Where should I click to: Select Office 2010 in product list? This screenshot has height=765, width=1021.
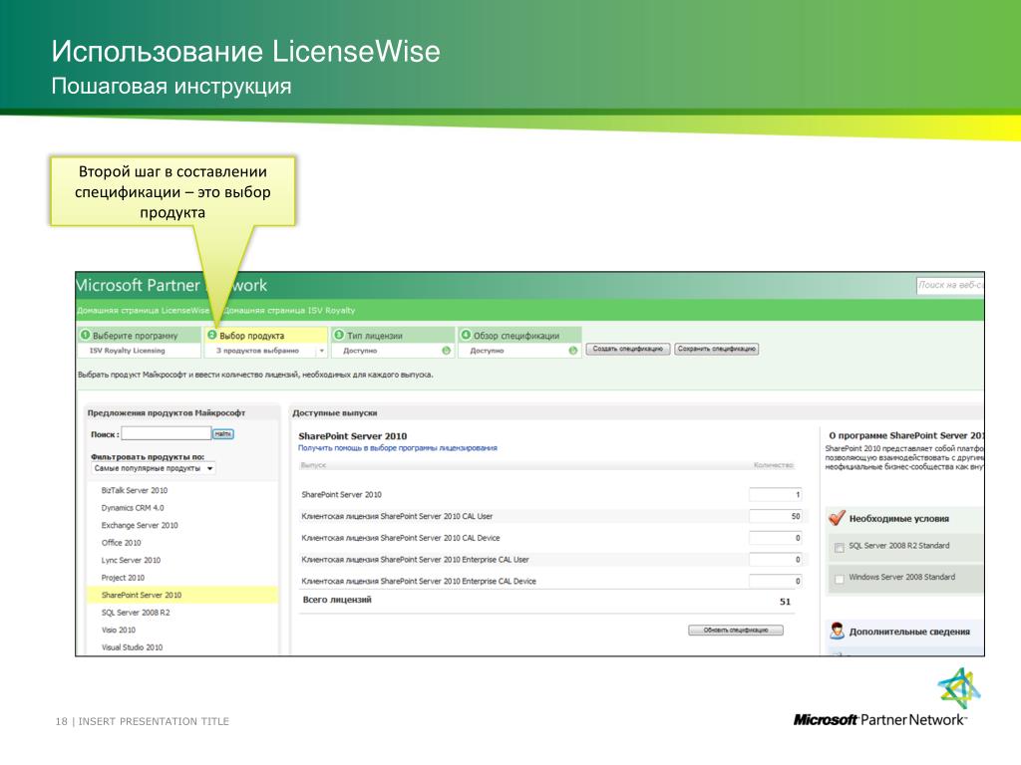(x=121, y=543)
